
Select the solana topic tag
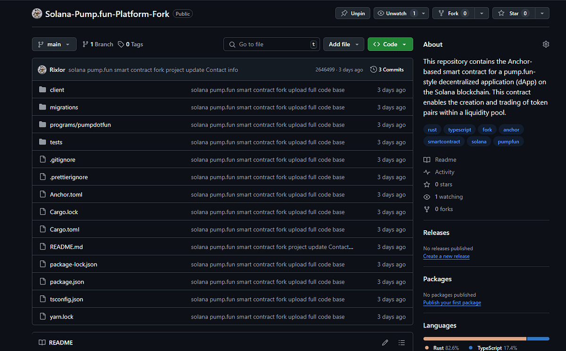tap(479, 142)
